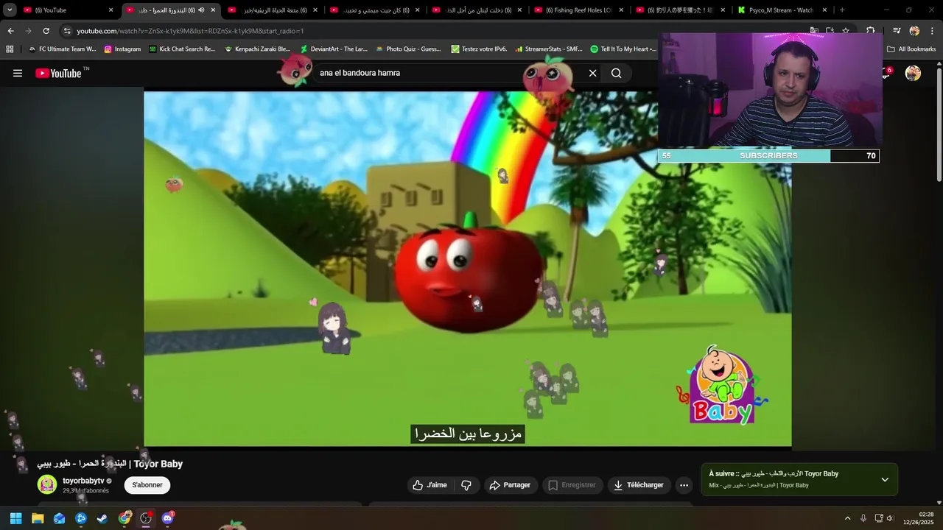
Task: Mute the playing tab via speaker icon
Action: (x=201, y=10)
